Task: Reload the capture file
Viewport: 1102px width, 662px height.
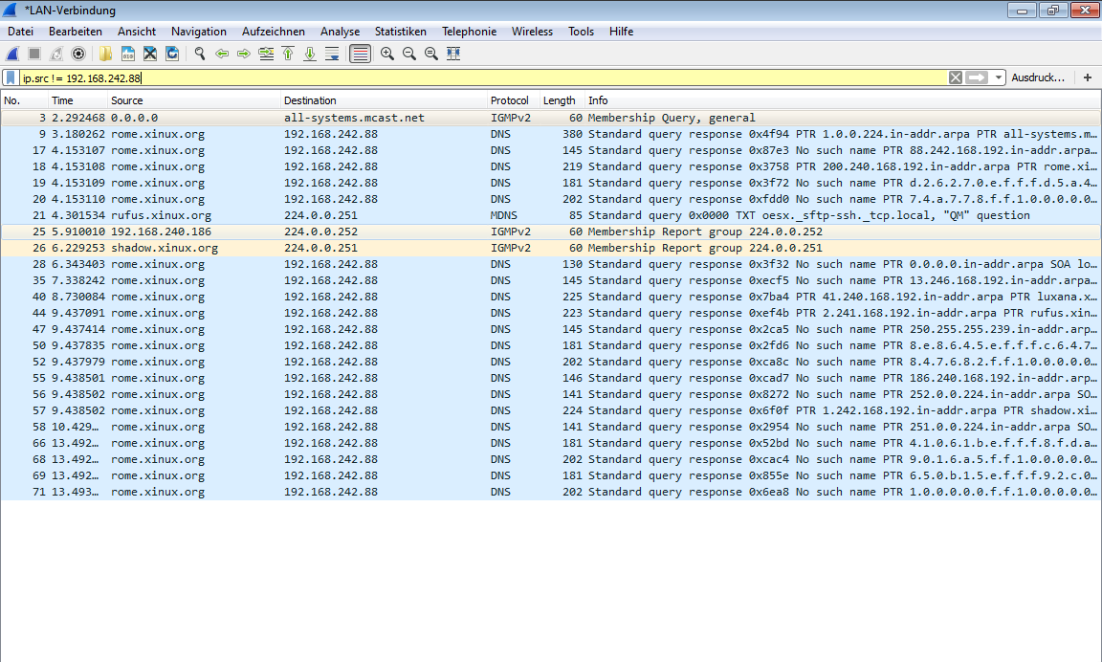Action: pyautogui.click(x=172, y=54)
